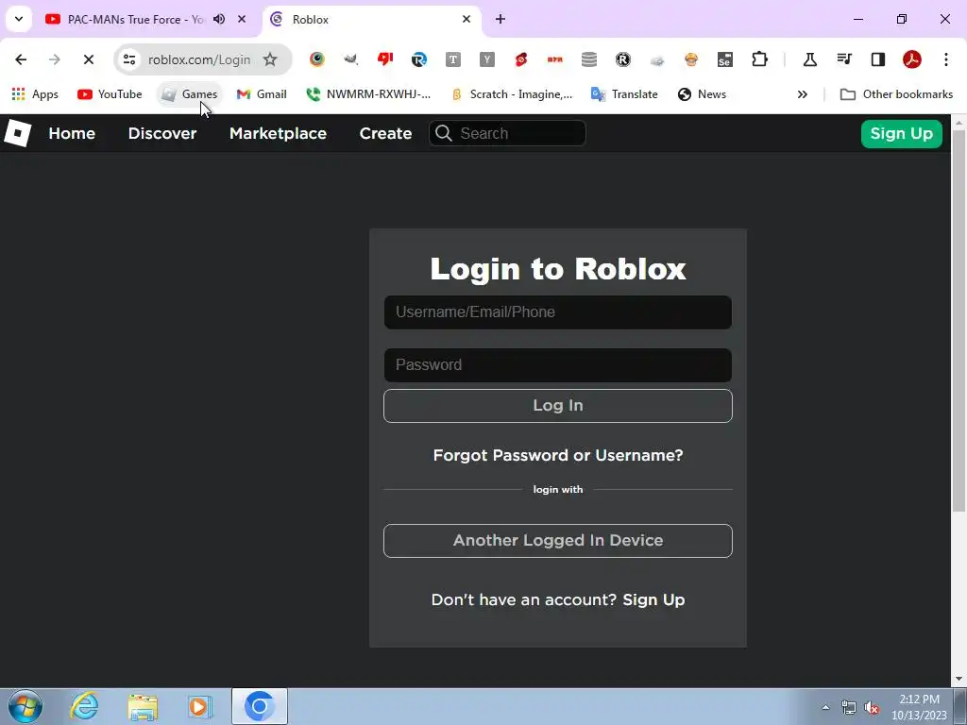The image size is (967, 725).
Task: Click the green Sign Up button
Action: (x=901, y=134)
